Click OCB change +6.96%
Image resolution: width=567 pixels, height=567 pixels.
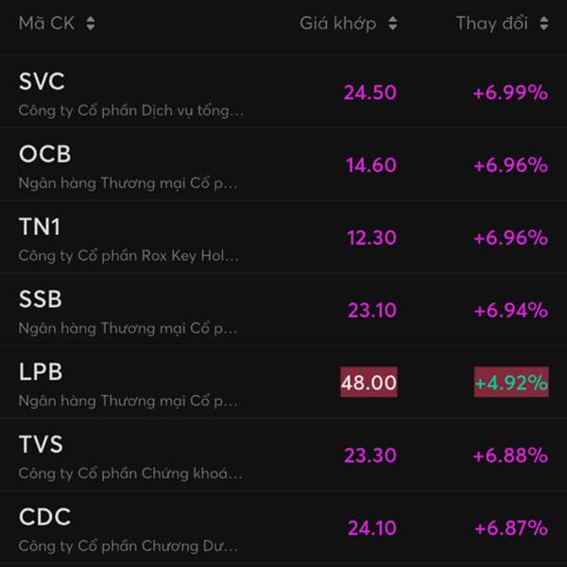(x=511, y=165)
